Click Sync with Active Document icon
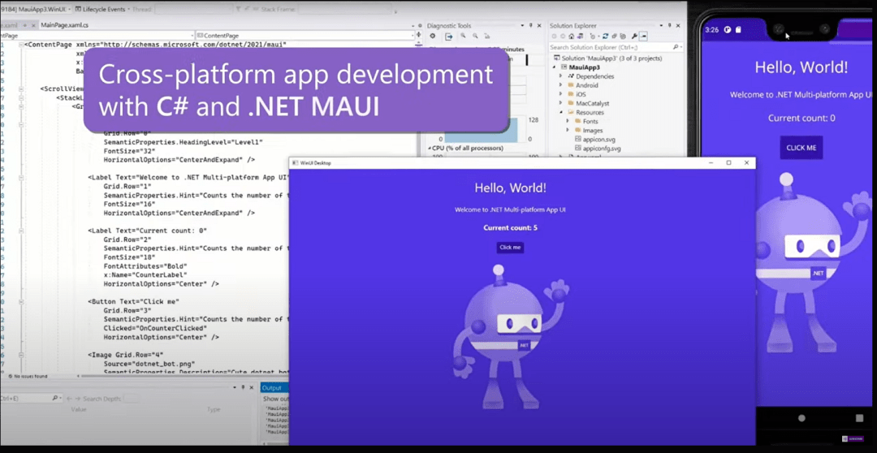 (605, 37)
